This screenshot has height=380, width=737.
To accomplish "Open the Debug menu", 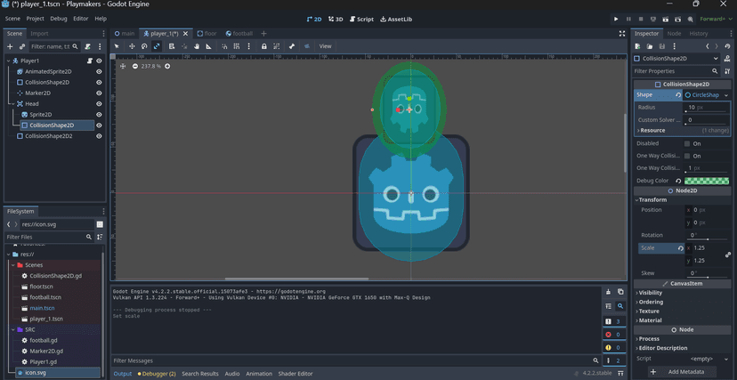I will pyautogui.click(x=58, y=18).
